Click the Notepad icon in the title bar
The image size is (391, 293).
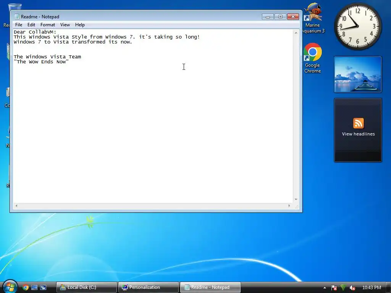[x=17, y=17]
